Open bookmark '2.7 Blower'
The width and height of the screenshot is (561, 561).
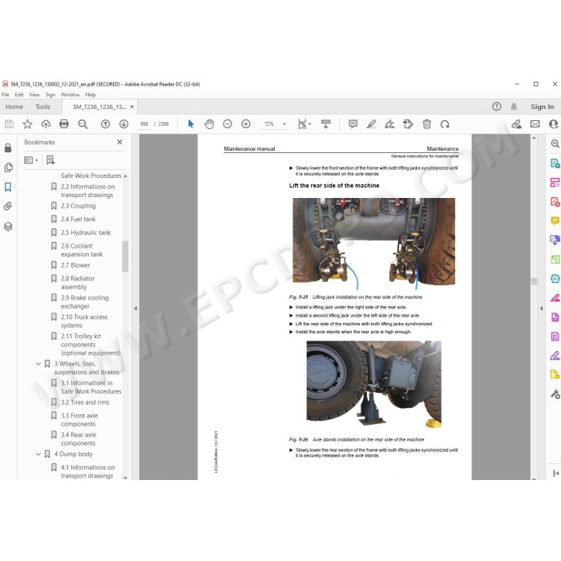pos(75,265)
